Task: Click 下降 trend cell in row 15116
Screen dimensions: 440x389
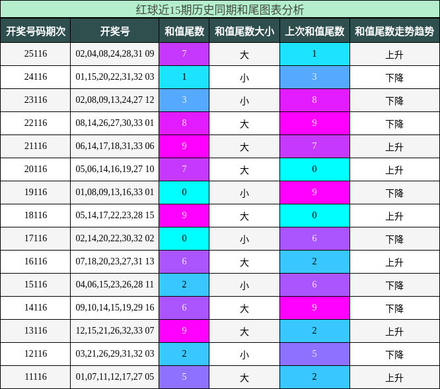Action: [x=394, y=285]
